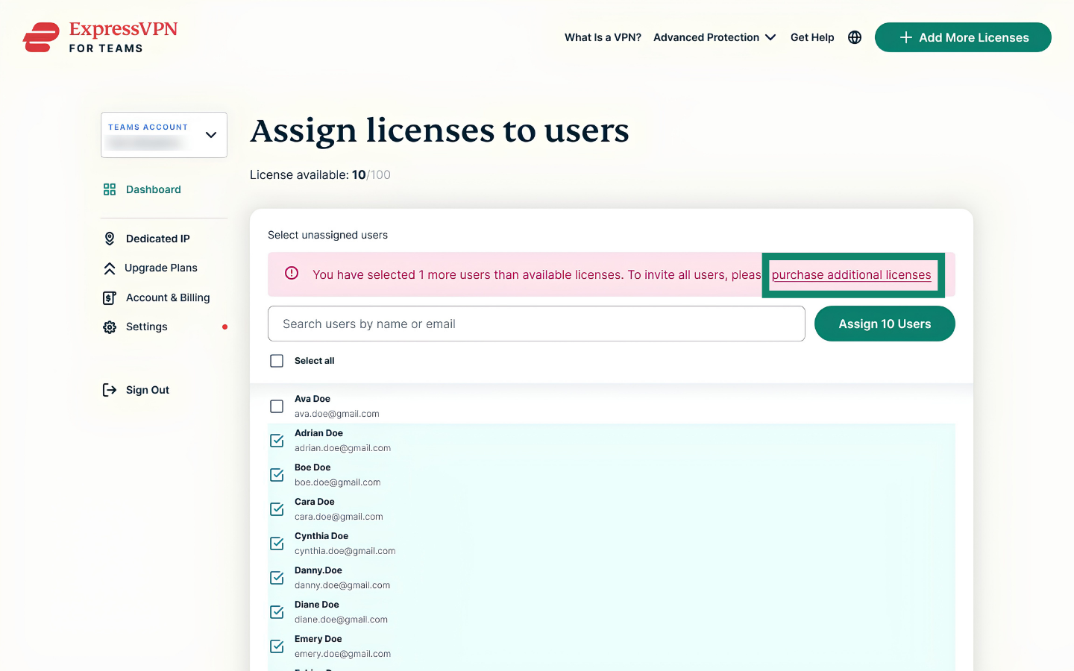Uncheck Boe Doe's checkbox
This screenshot has height=671, width=1074.
coord(277,475)
